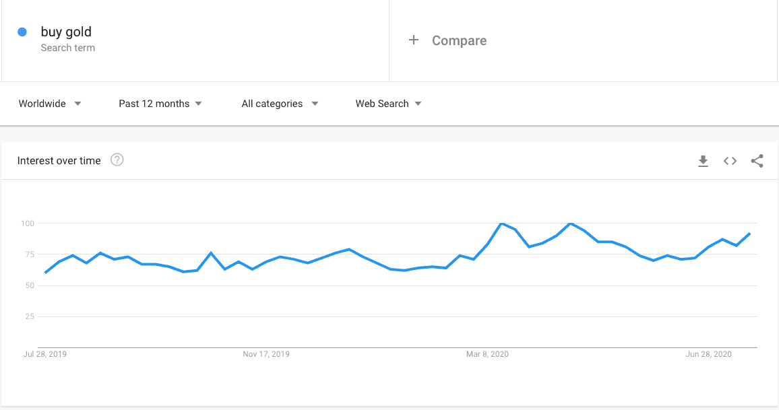Click the blue dot beside buy gold

22,32
